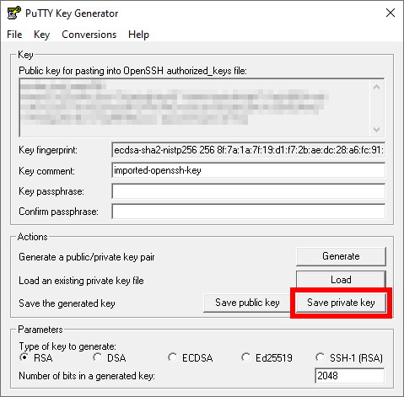404x397 pixels.
Task: Focus the Confirm passphrase field
Action: point(249,212)
